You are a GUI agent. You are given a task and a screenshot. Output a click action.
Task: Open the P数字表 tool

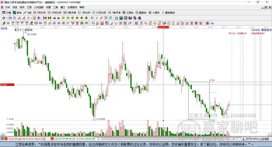pyautogui.click(x=70, y=13)
